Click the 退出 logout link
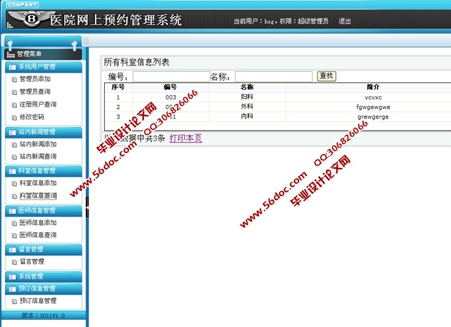 [x=345, y=21]
